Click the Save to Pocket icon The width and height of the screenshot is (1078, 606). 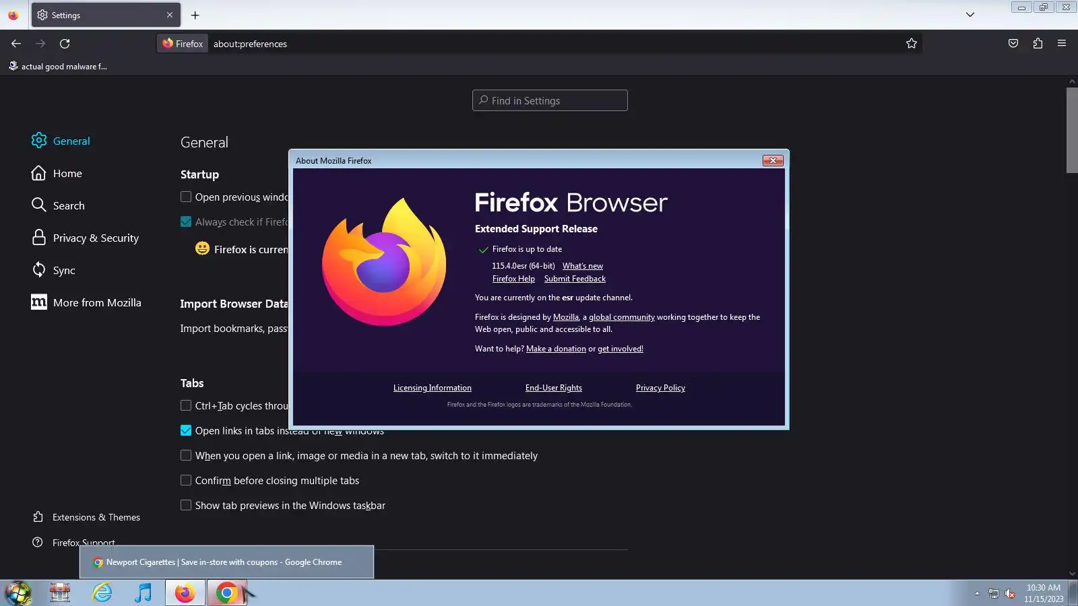[x=1013, y=44]
